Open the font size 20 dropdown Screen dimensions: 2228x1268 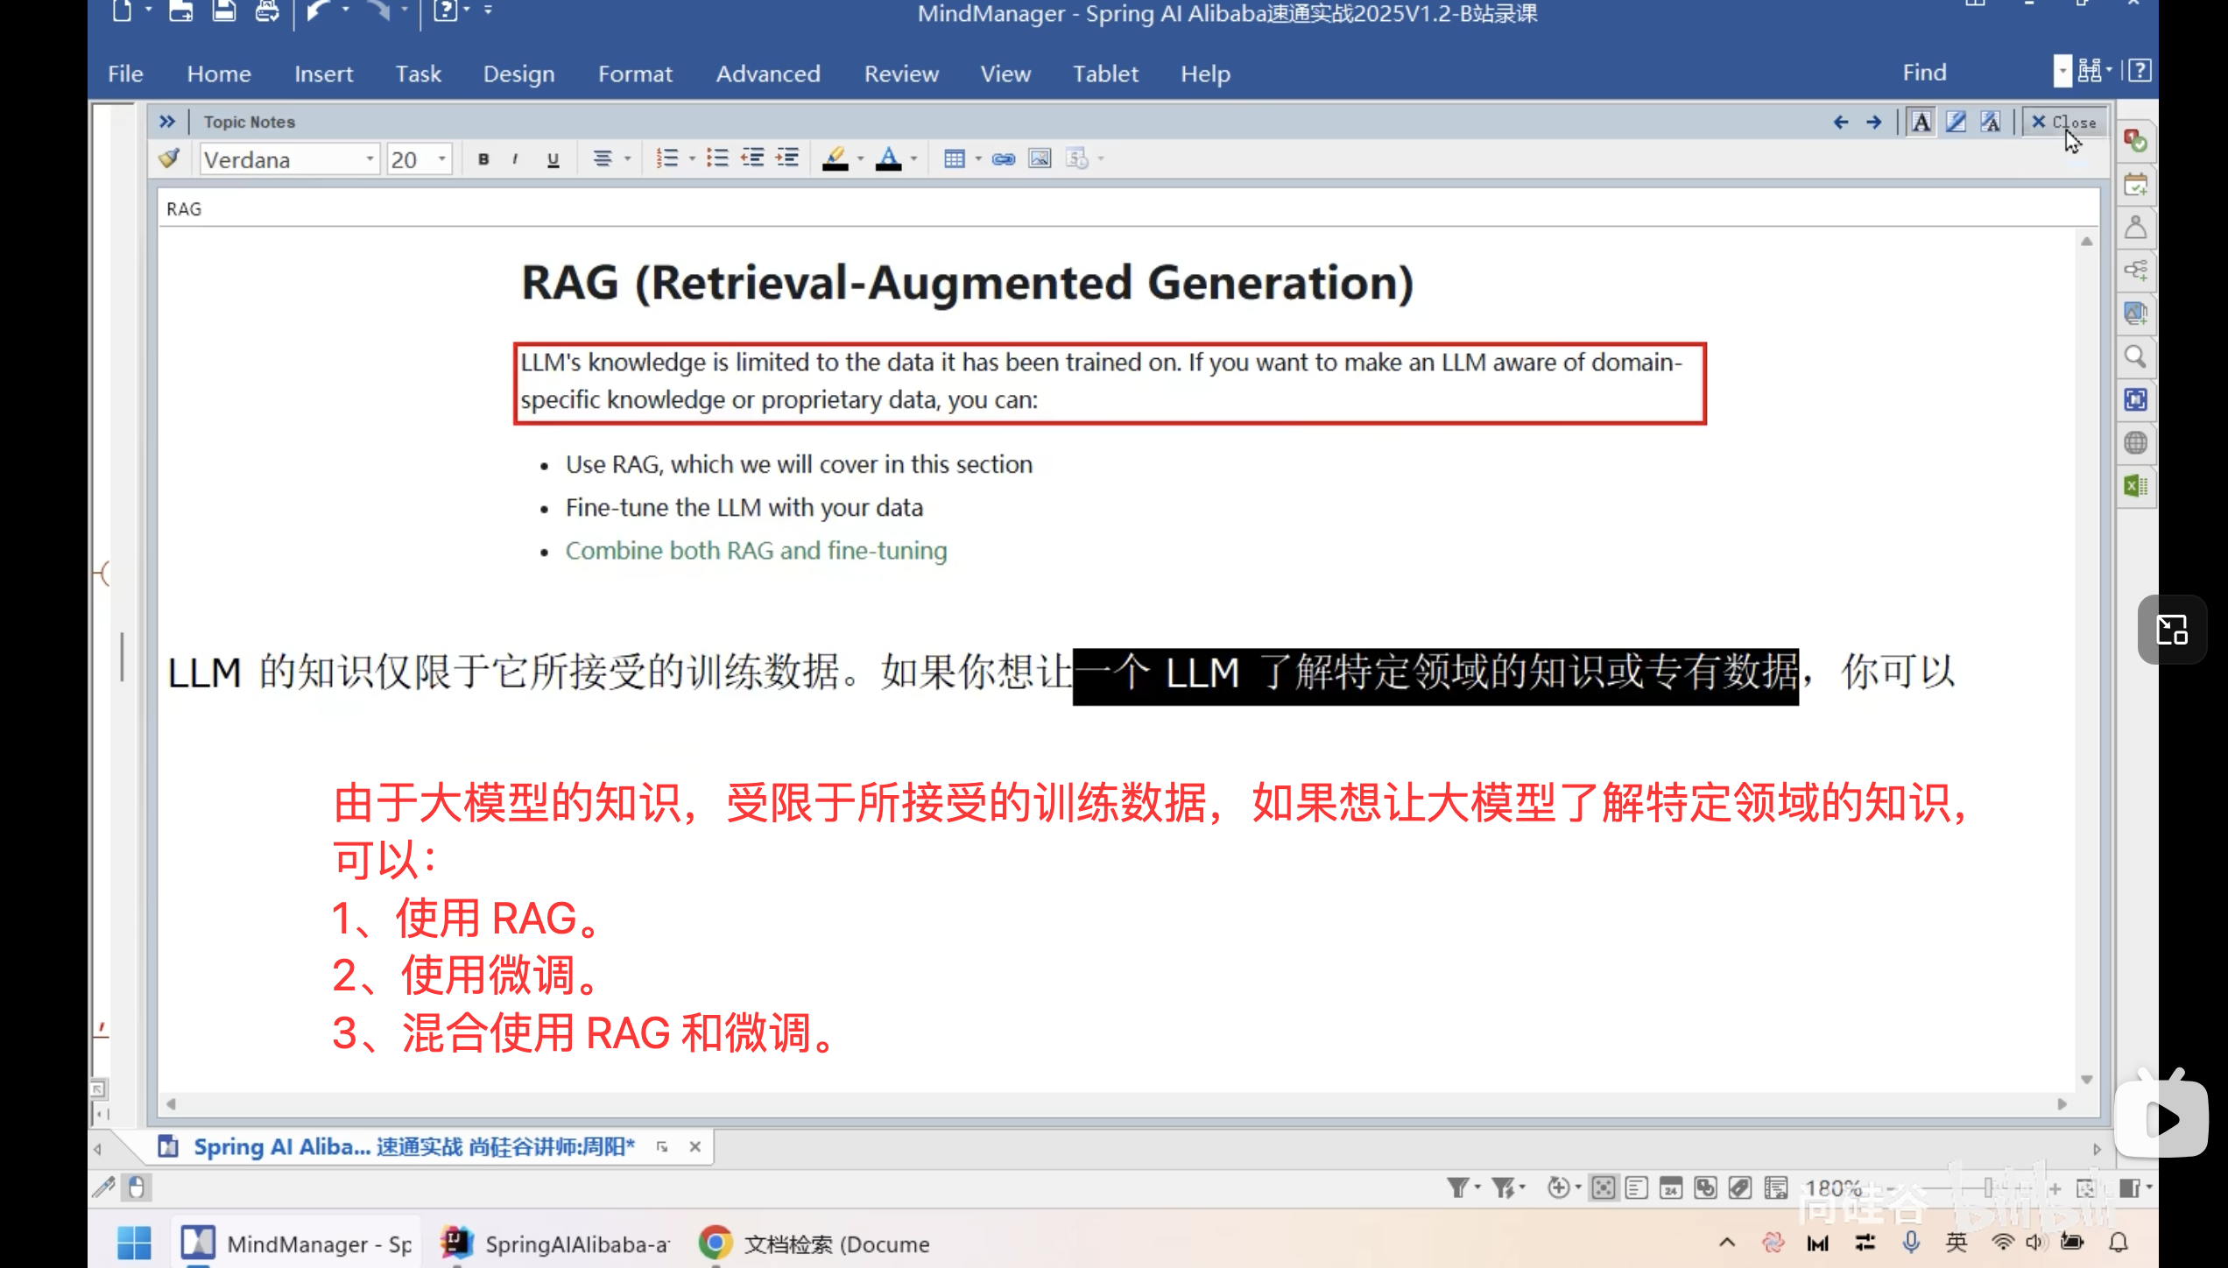(442, 159)
